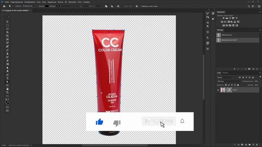Click the Home icon in options bar
This screenshot has height=147, width=262.
point(4,6)
